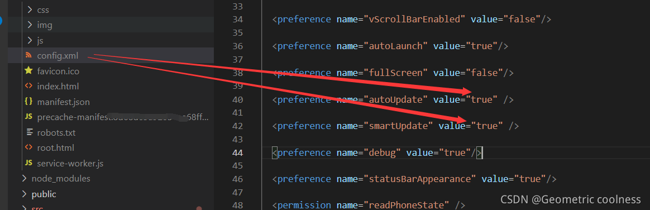Open index.html file

(58, 87)
